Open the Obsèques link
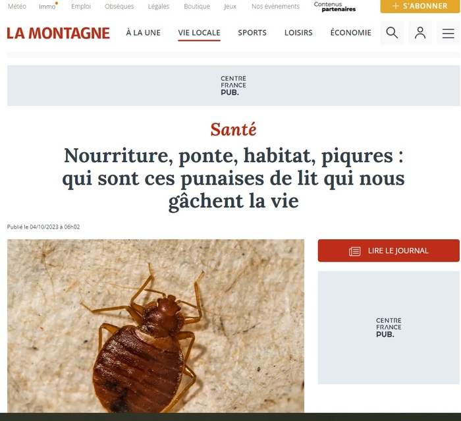The image size is (461, 421). pos(119,6)
